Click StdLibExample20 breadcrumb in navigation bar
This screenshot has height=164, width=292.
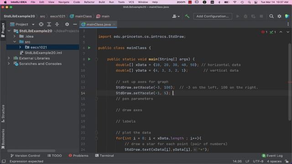click(x=19, y=16)
